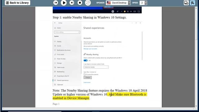The height and width of the screenshot is (112, 199).
Task: Select 'Focus assist' in the Settings image sidebar
Action: [x=60, y=54]
